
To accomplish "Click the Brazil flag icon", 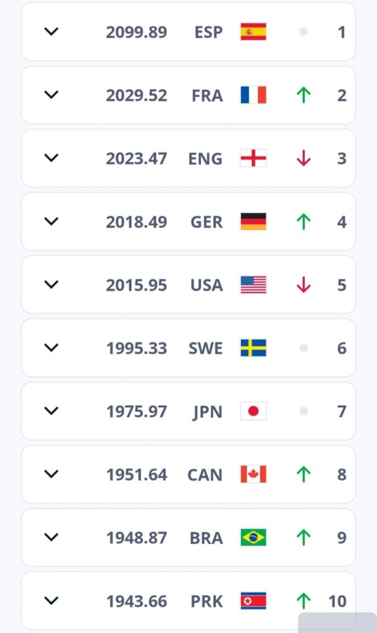I will (x=253, y=538).
